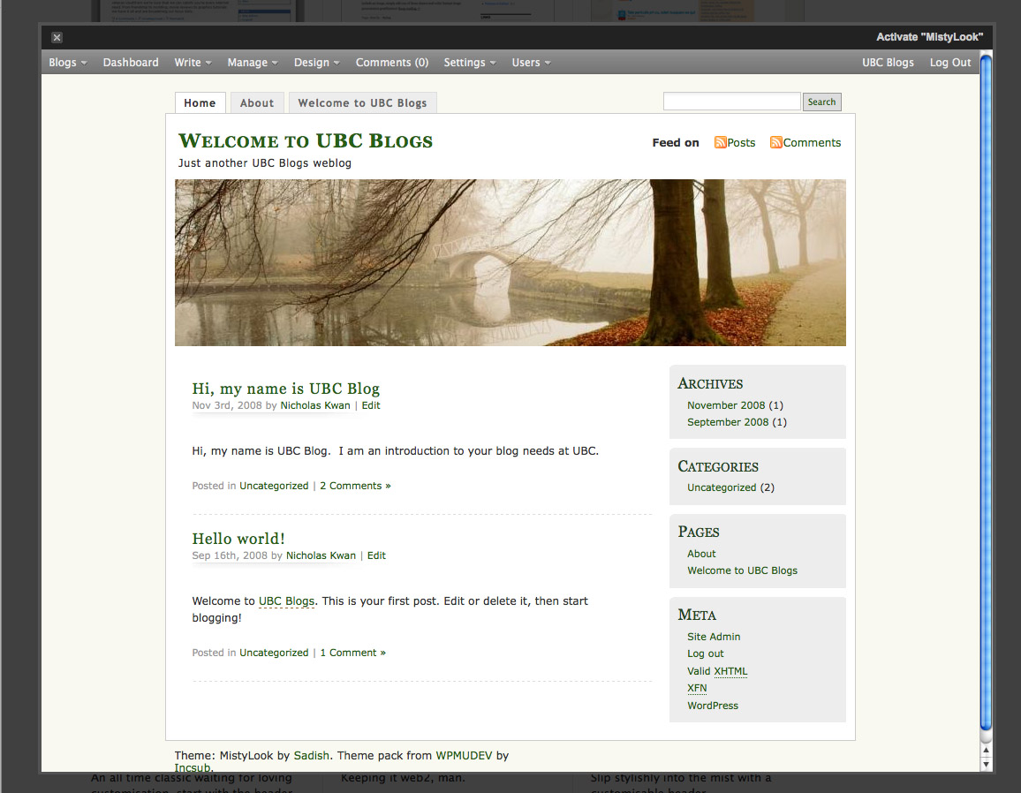The height and width of the screenshot is (793, 1021).
Task: Expand the Design dropdown menu
Action: [x=316, y=63]
